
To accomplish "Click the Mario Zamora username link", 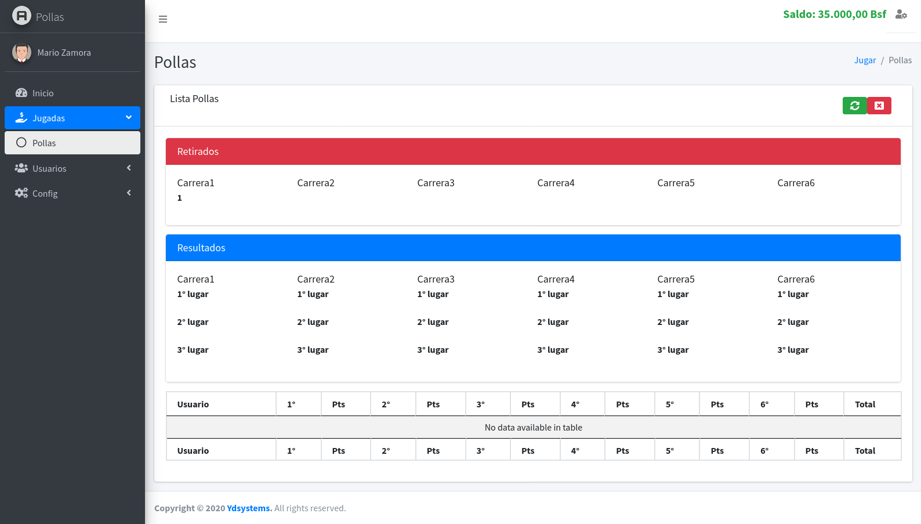I will (x=64, y=53).
